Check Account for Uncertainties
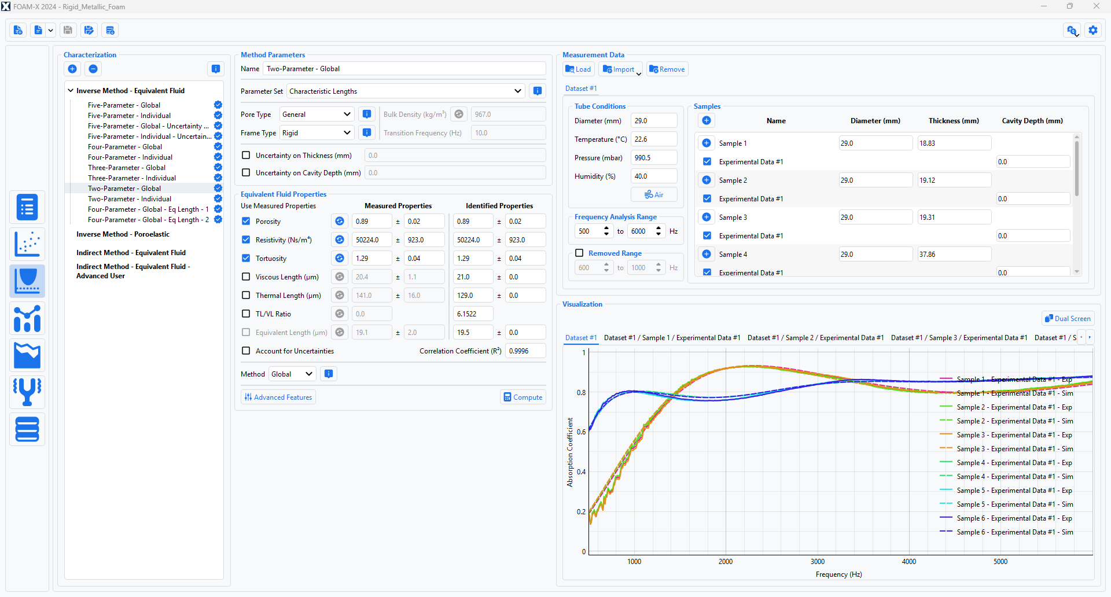The image size is (1111, 597). (x=246, y=351)
